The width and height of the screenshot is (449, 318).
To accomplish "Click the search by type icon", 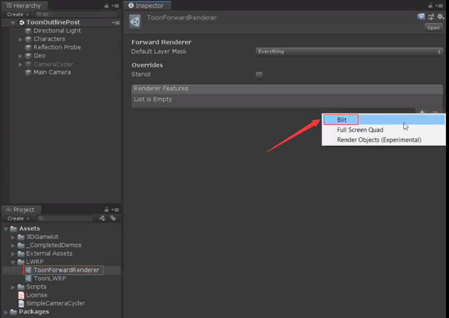I will (x=102, y=218).
